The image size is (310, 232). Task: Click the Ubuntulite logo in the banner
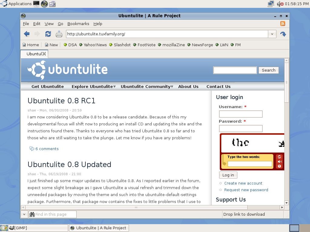[68, 70]
